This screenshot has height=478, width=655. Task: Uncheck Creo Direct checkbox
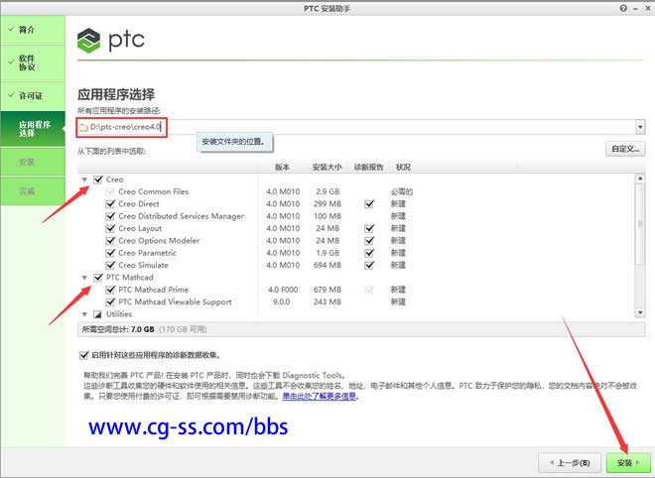[110, 204]
